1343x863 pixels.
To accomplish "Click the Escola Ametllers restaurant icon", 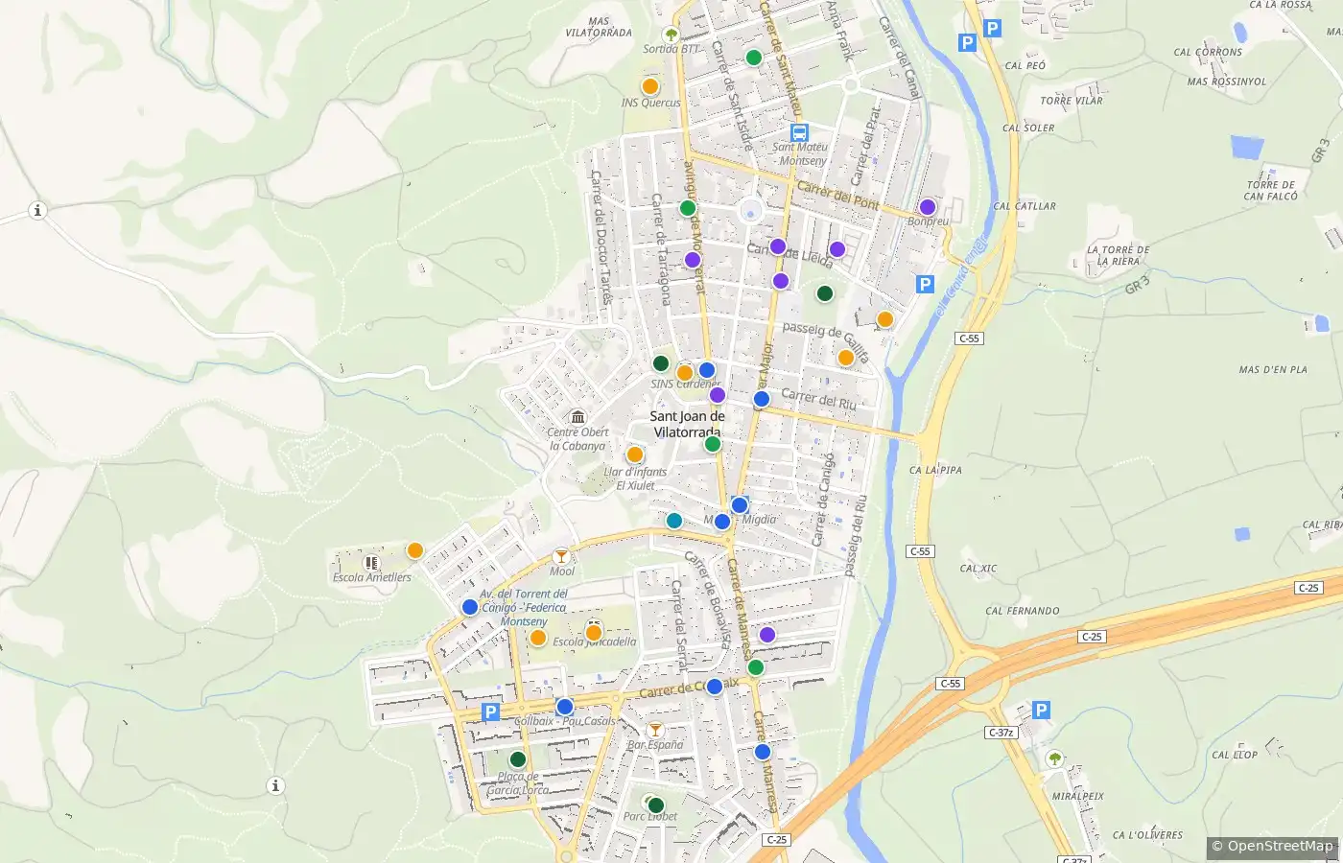I will point(371,562).
